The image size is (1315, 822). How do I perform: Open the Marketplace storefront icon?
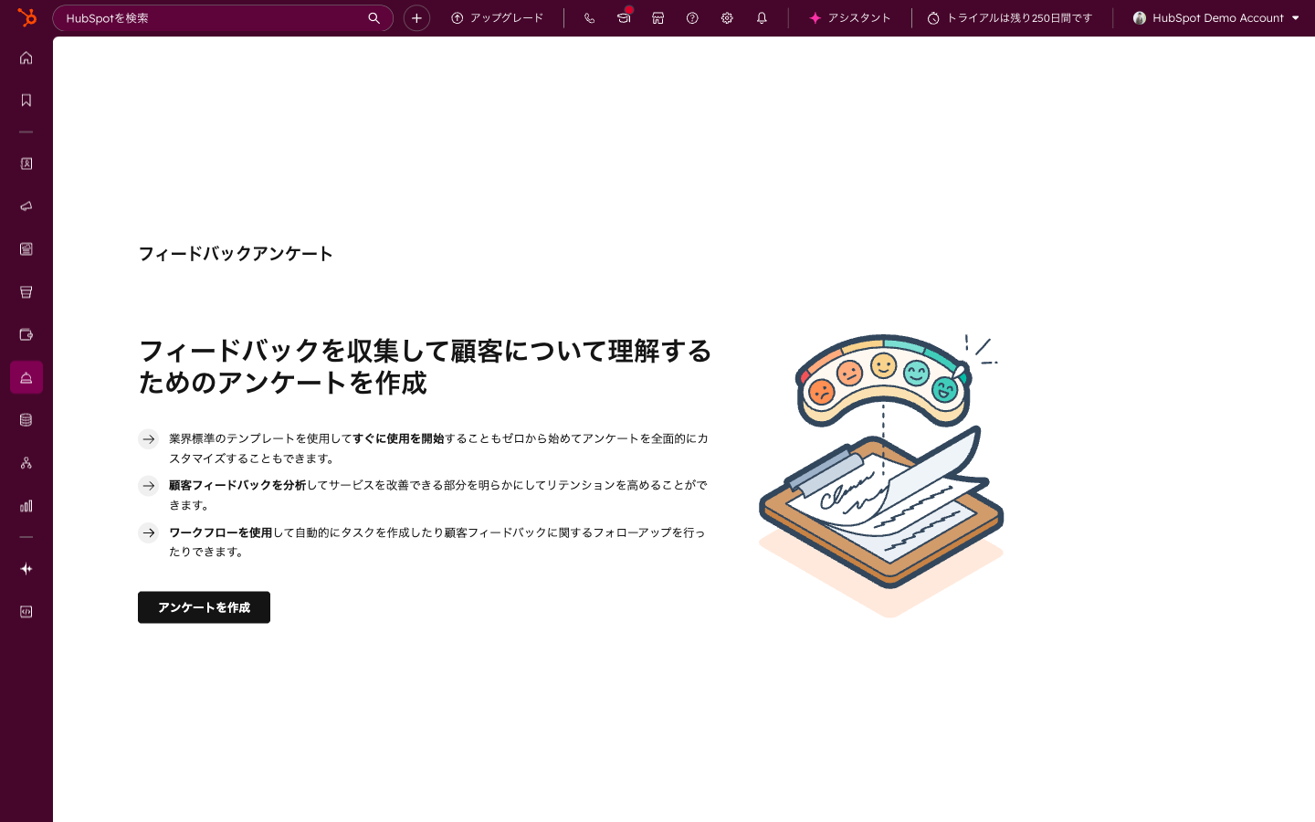tap(657, 18)
